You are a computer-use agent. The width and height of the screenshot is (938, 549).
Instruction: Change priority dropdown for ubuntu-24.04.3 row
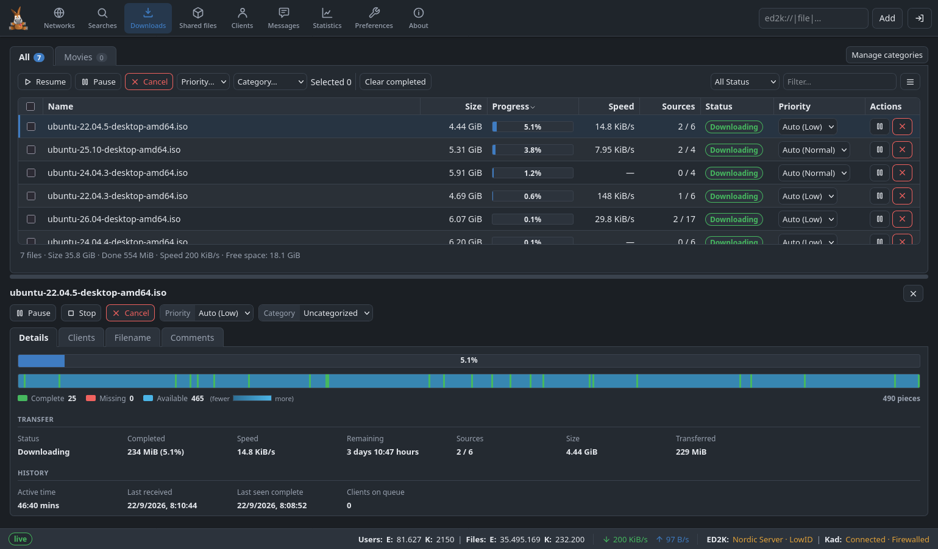click(x=814, y=173)
